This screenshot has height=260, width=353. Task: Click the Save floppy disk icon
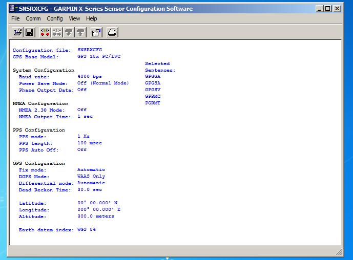pyautogui.click(x=29, y=32)
